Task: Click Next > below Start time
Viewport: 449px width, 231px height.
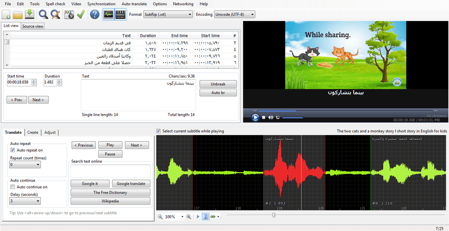Action: tap(39, 100)
